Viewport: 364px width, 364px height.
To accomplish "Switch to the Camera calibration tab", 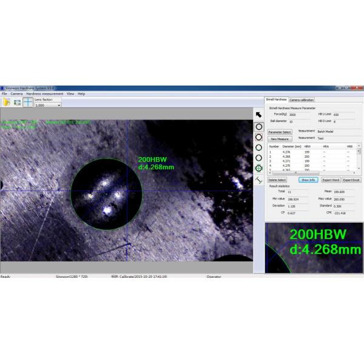I will pos(302,99).
